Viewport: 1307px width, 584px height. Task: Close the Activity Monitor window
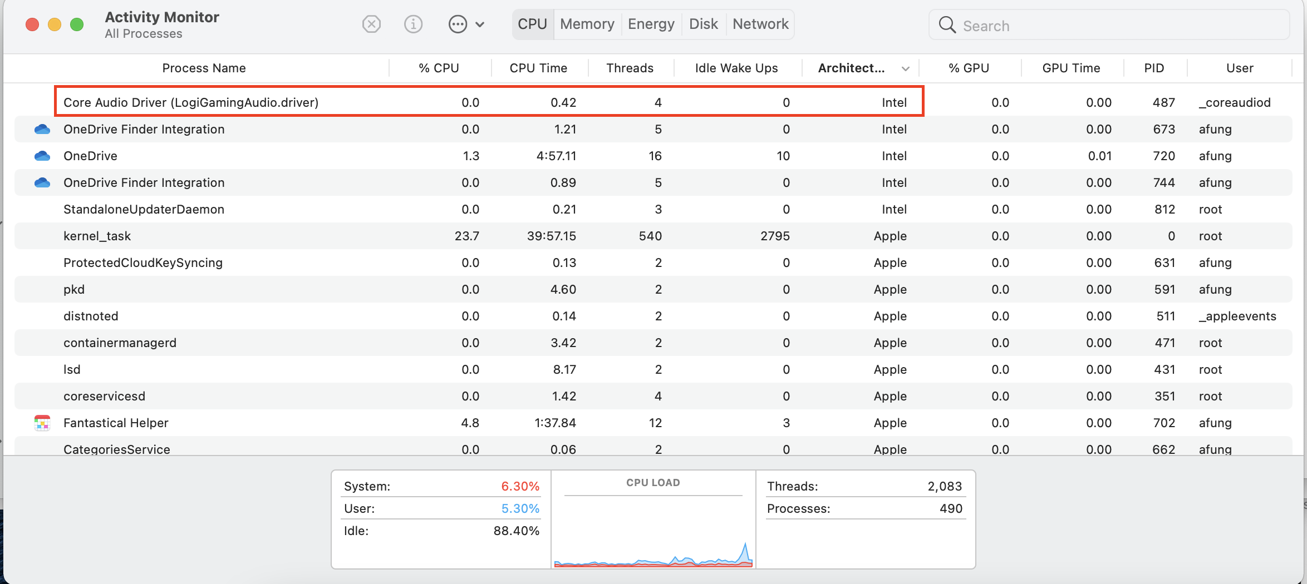[32, 24]
